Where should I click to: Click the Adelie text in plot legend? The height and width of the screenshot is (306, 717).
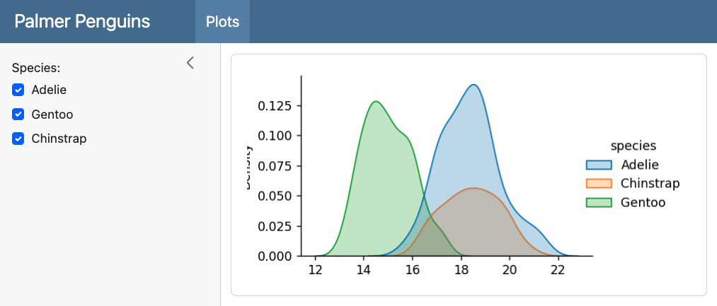click(639, 165)
